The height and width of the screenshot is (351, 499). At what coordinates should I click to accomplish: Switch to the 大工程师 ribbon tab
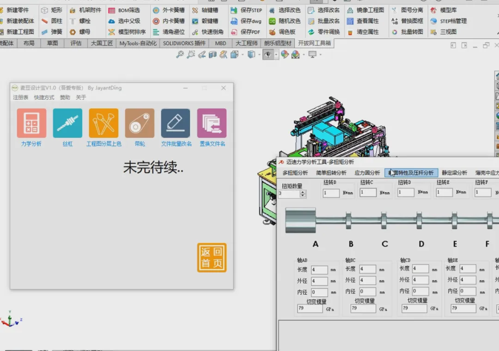[x=246, y=43]
